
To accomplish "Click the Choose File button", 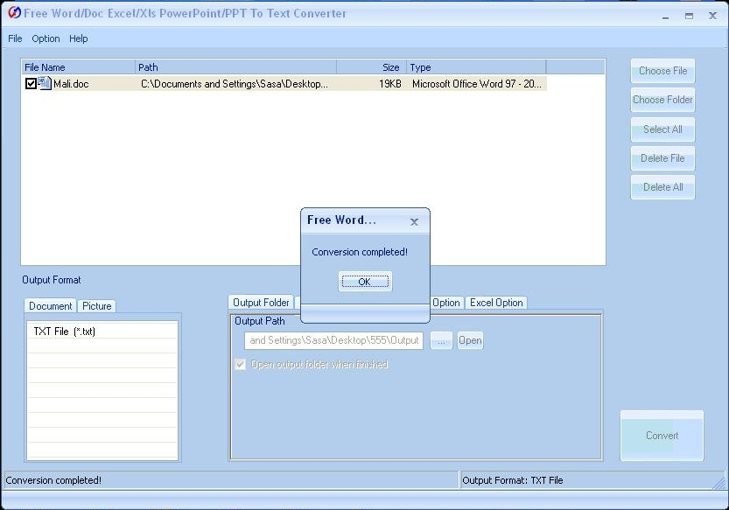I will pos(662,71).
